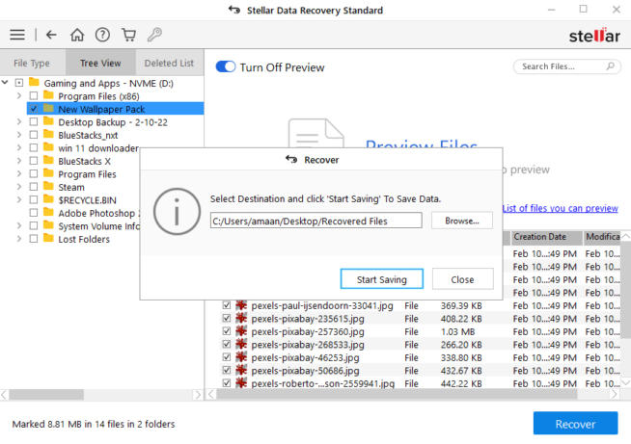The height and width of the screenshot is (444, 631).
Task: Open List of files you can preview link
Action: [560, 208]
